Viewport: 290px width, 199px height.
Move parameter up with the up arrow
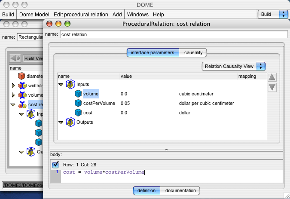click(x=272, y=77)
